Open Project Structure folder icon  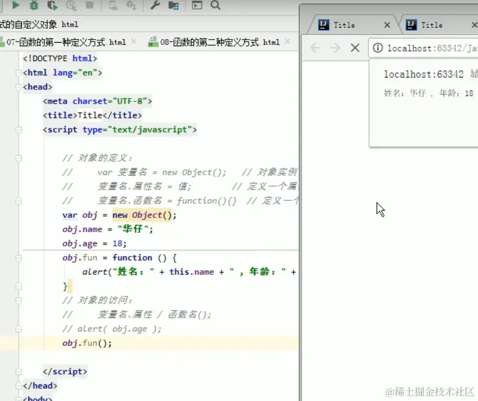pos(174,5)
